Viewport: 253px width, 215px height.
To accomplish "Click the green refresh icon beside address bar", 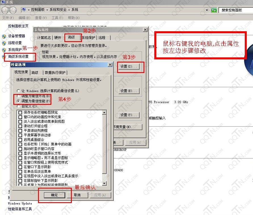I will (214, 10).
